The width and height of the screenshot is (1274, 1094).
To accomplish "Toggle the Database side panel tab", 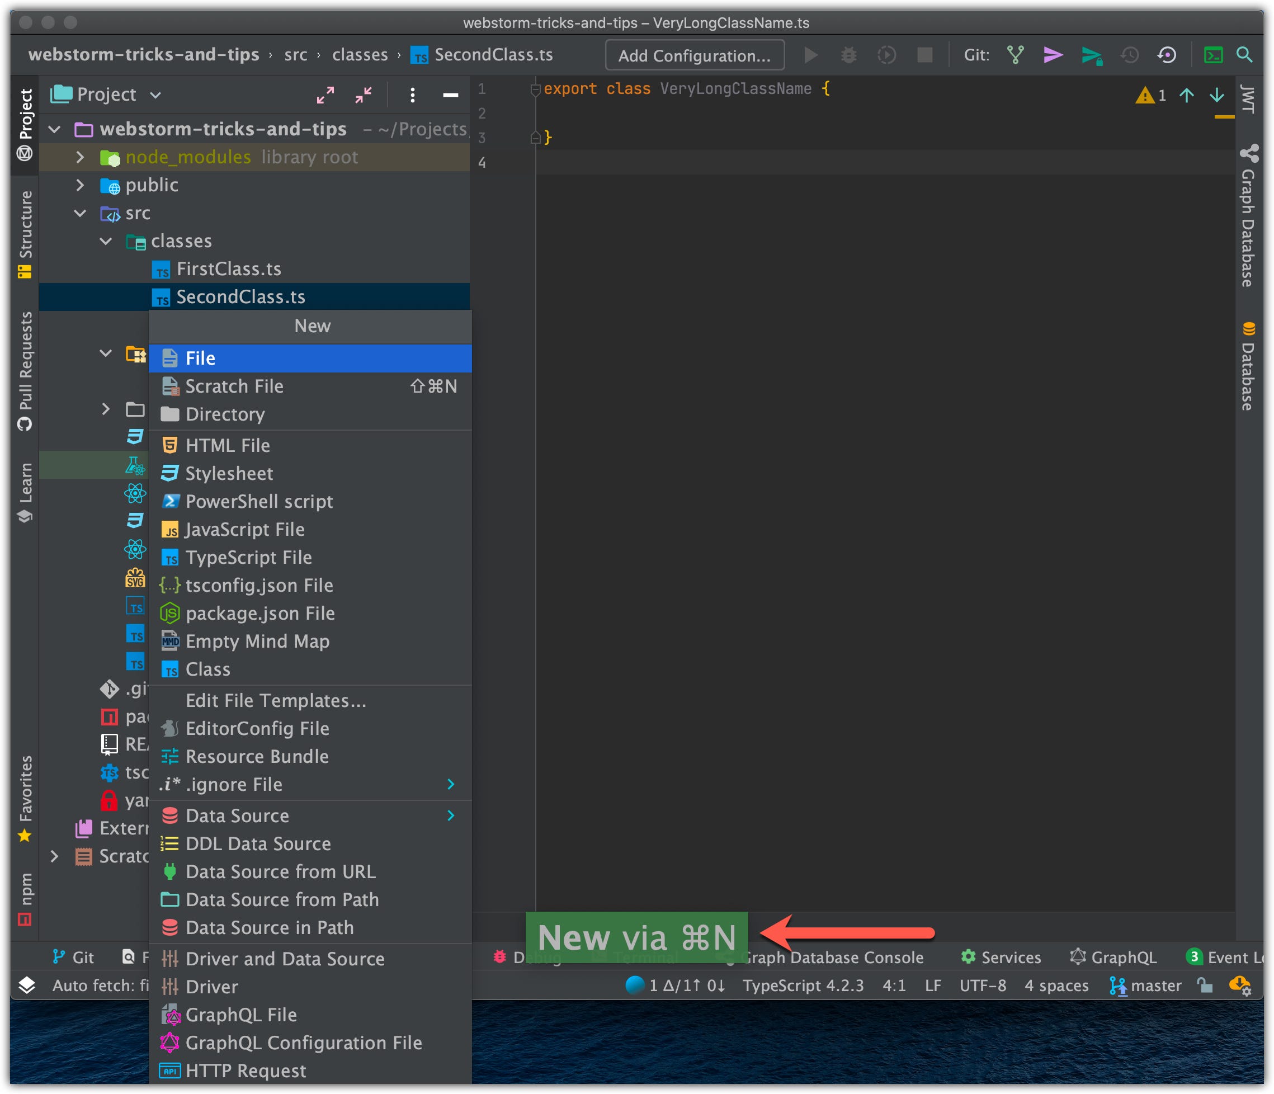I will [1248, 366].
